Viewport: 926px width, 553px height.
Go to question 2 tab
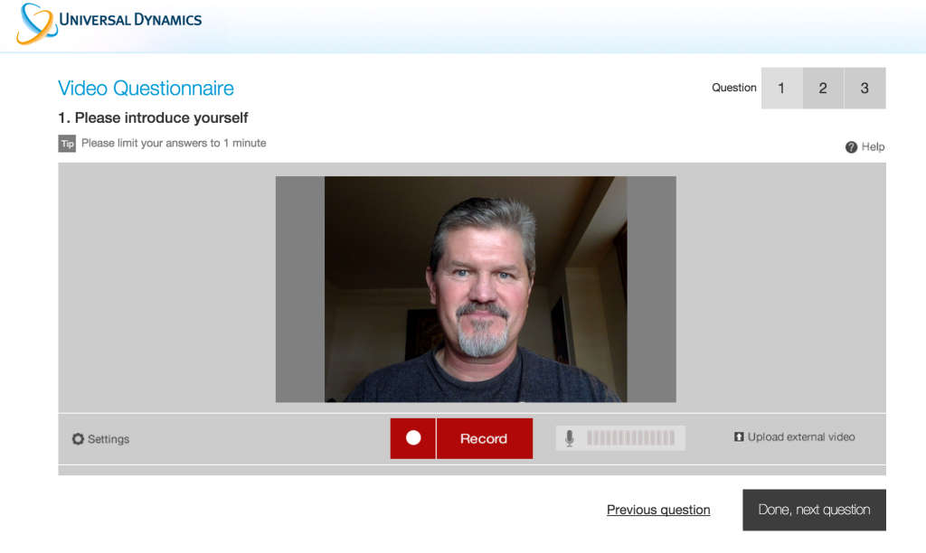click(x=823, y=88)
